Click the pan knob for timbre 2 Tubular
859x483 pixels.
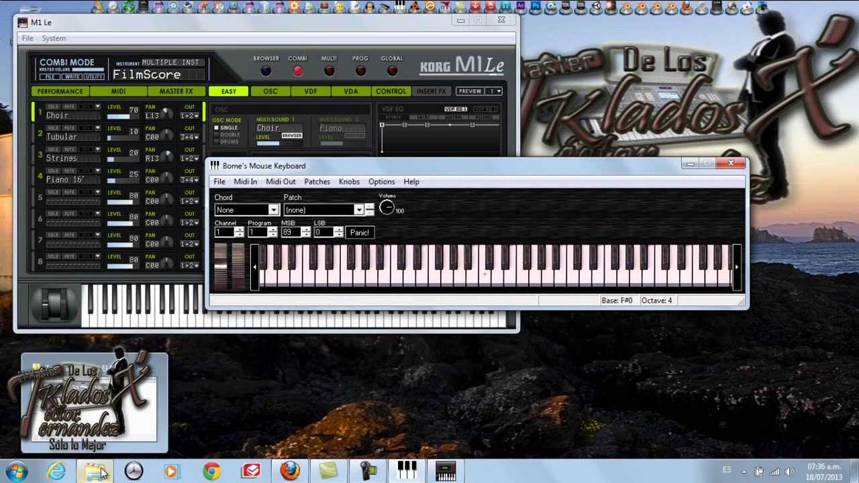[x=166, y=136]
